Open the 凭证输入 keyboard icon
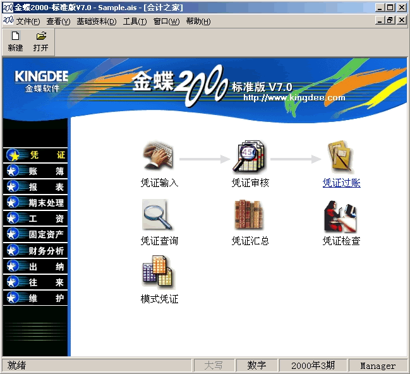This screenshot has width=410, height=374. click(x=159, y=157)
